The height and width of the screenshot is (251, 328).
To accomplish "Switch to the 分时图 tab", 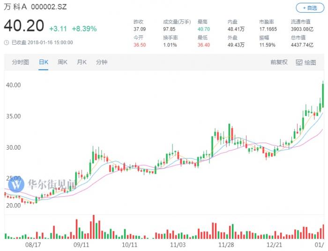I will pos(21,62).
